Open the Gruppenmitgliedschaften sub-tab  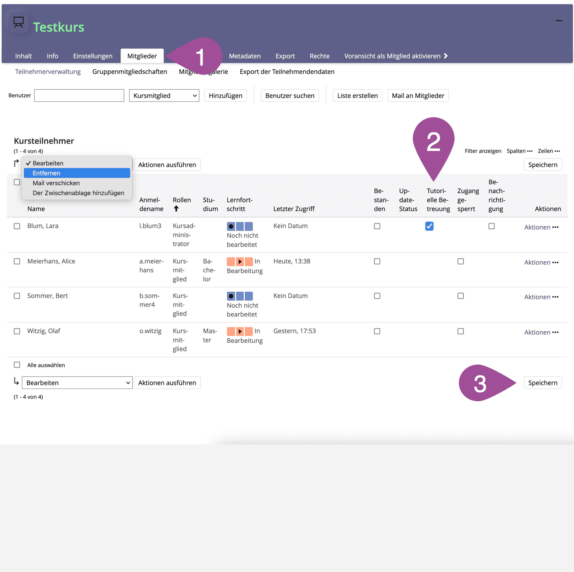coord(130,72)
